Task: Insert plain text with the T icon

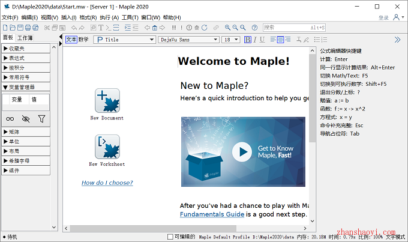Action: pos(101,28)
